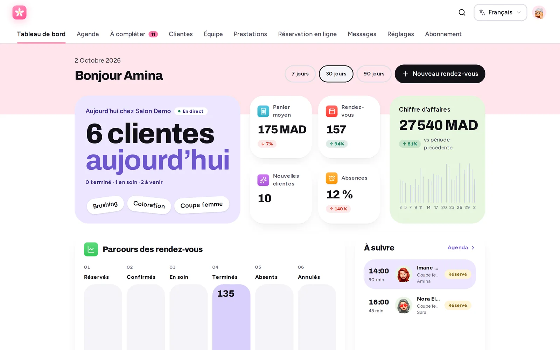Select the 30 jours period
560x350 pixels.
[x=336, y=74]
